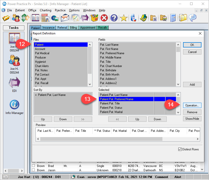The width and height of the screenshot is (209, 180).
Task: Click the Show/Hide button
Action: 192,119
